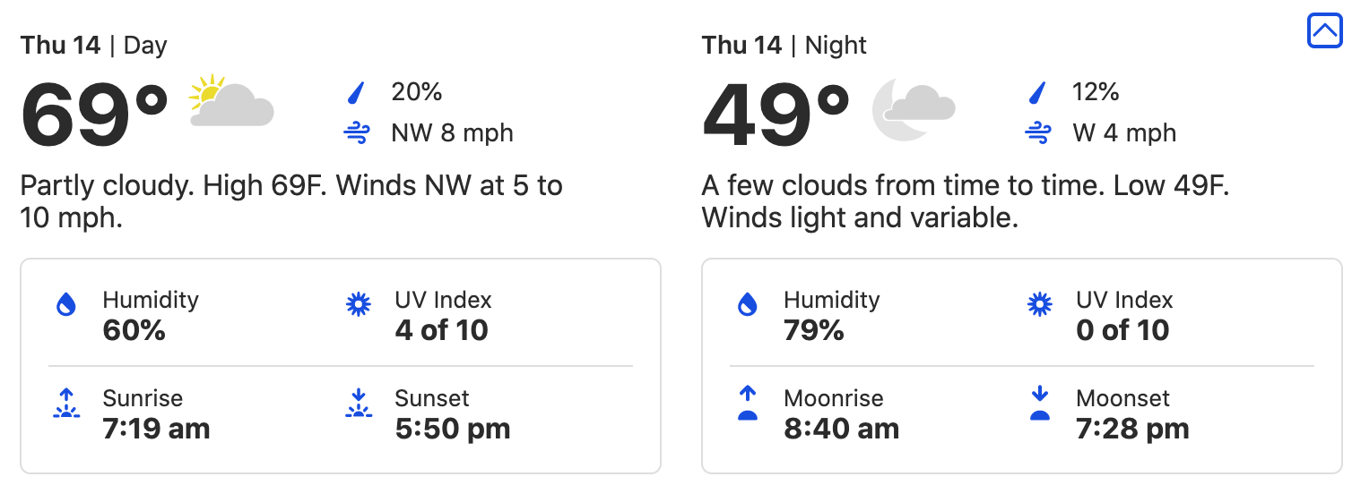Click the night UV Index sun icon
Screen dimensions: 1352x485
click(x=1040, y=305)
